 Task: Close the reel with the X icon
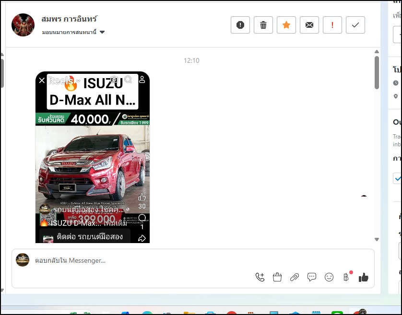tap(42, 81)
